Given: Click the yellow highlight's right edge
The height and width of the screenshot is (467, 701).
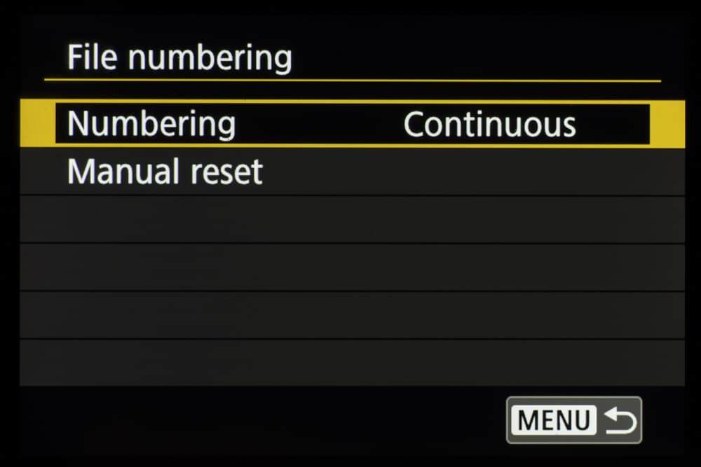Looking at the screenshot, I should click(667, 125).
